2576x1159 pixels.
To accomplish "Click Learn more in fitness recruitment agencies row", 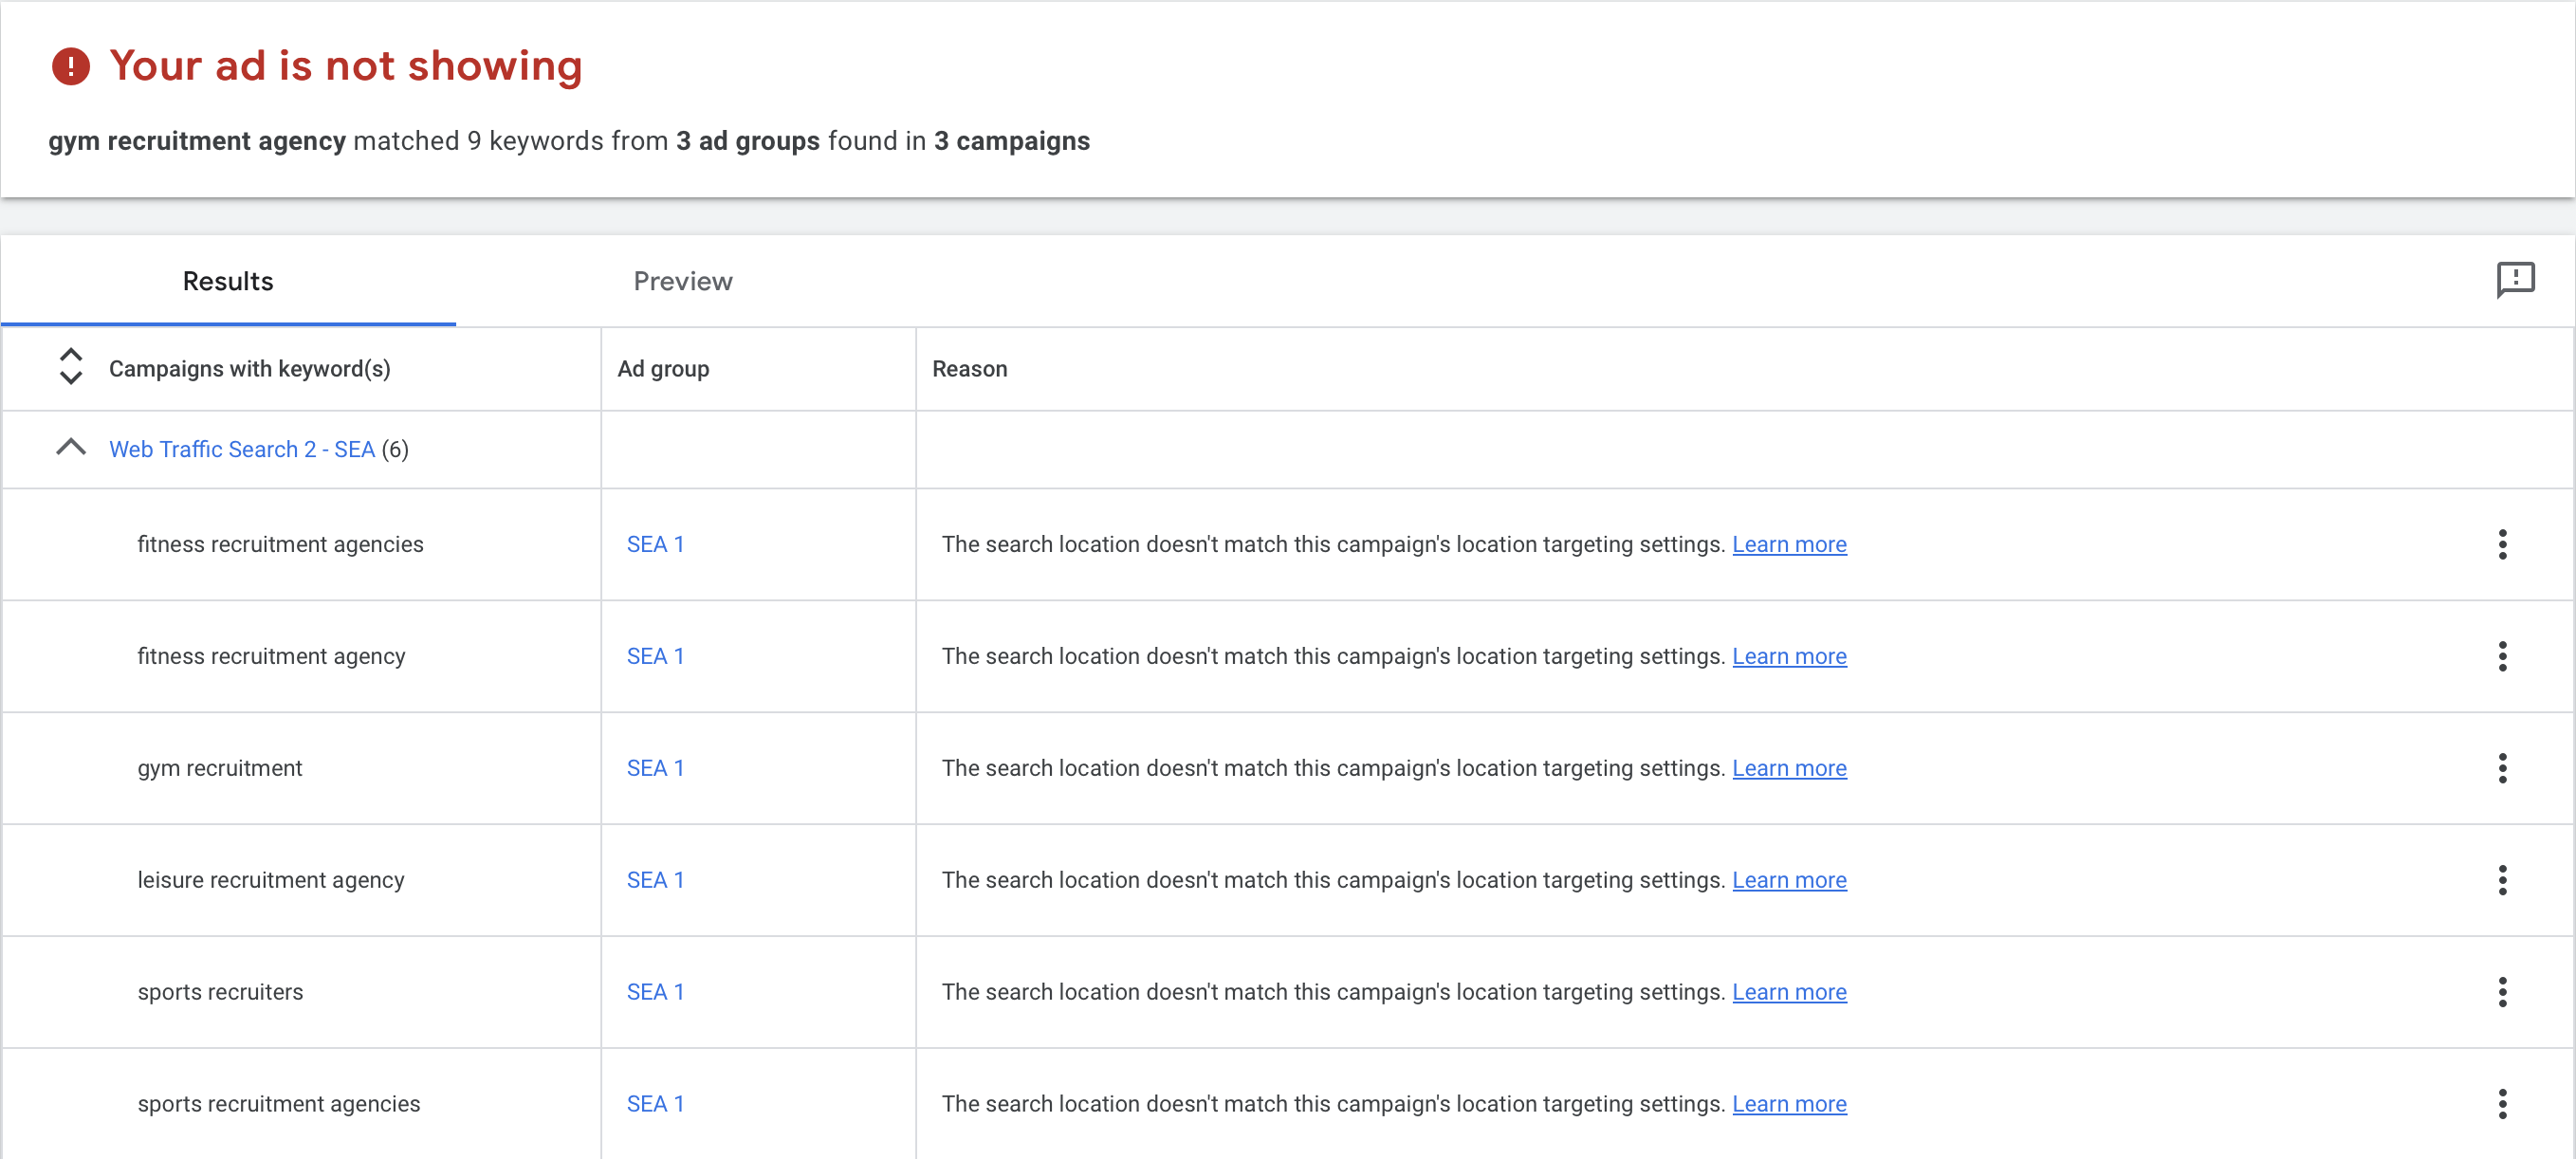I will (1789, 545).
